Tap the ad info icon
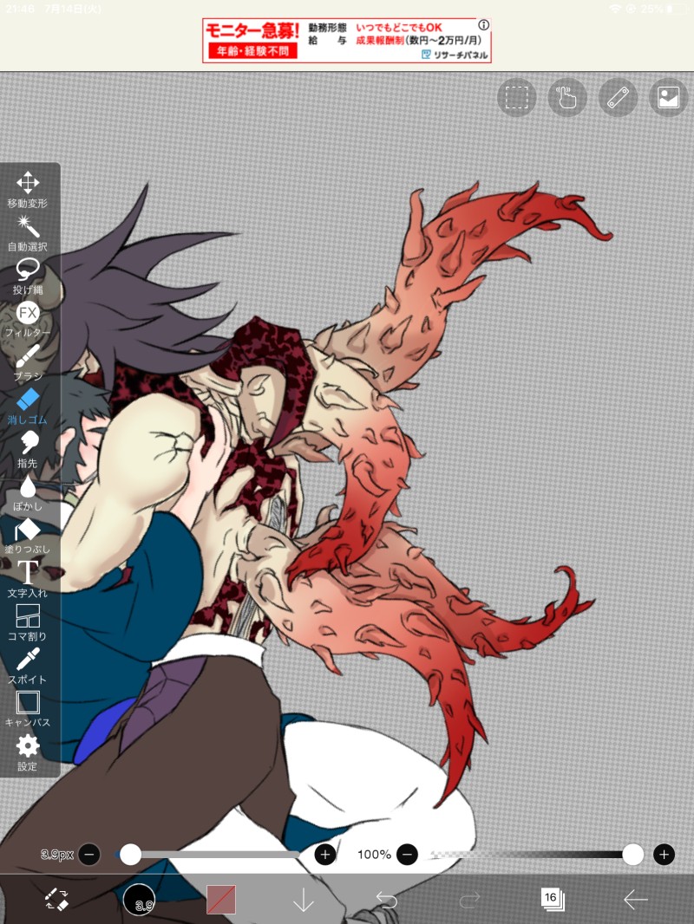 [483, 25]
